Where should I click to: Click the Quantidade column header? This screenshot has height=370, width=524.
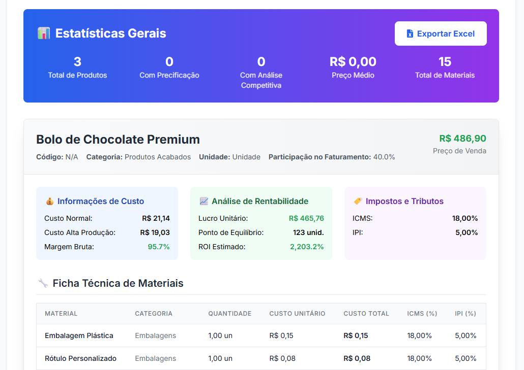pyautogui.click(x=230, y=313)
